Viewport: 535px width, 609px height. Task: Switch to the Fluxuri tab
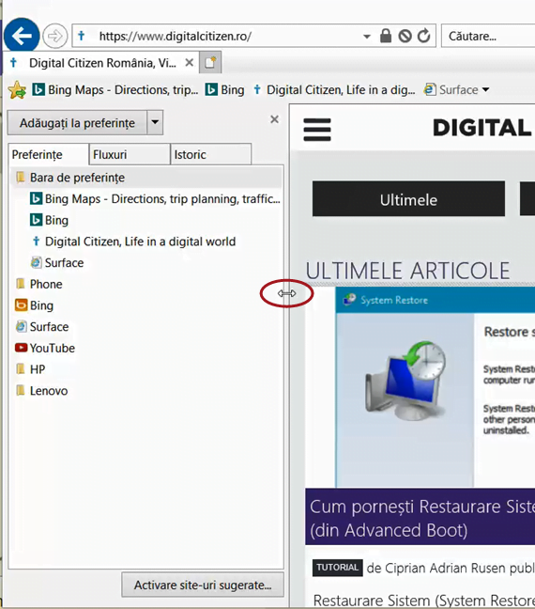coord(130,154)
